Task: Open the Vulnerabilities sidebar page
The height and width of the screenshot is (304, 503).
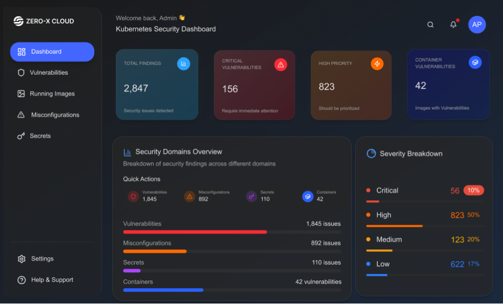Action: (49, 73)
